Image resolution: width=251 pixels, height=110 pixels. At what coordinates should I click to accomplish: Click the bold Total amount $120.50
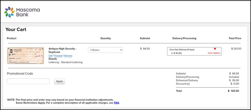[233, 91]
